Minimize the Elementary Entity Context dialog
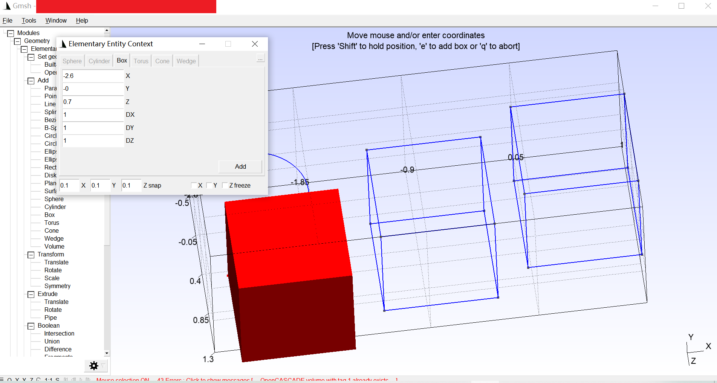Screen dimensions: 717x383 click(202, 44)
